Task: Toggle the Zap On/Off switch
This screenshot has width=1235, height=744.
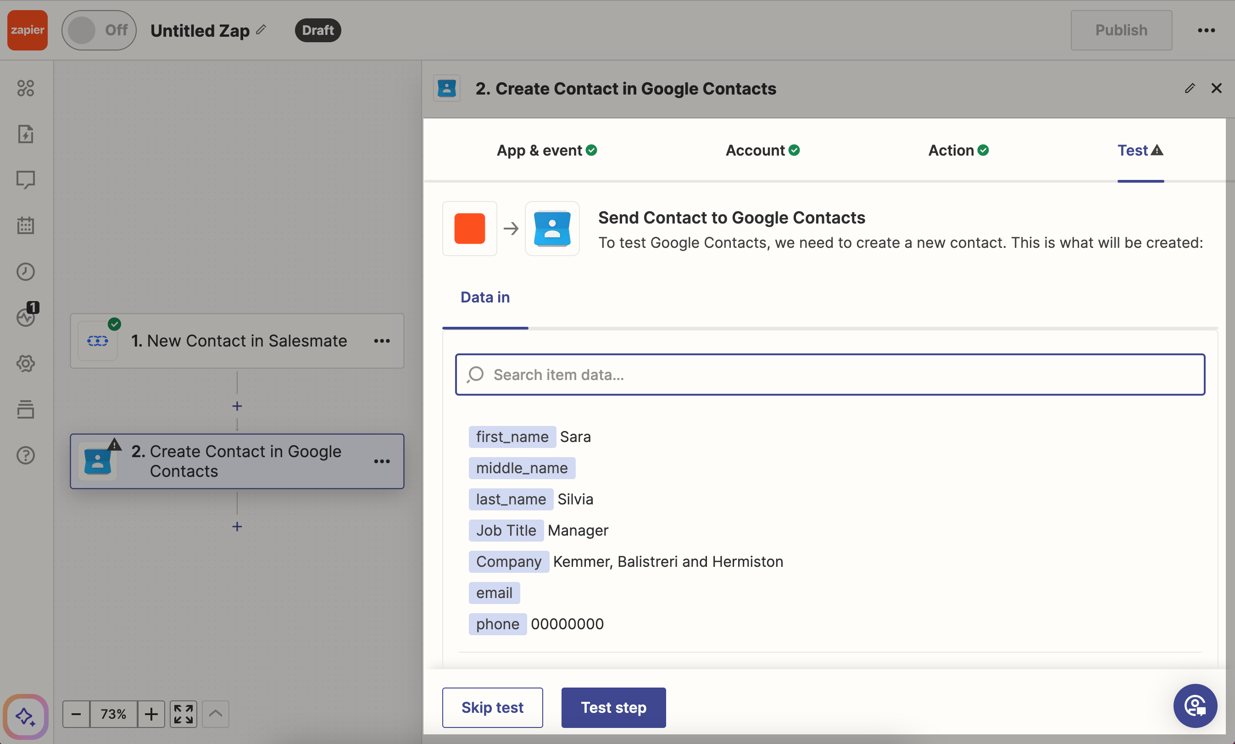Action: (x=99, y=30)
